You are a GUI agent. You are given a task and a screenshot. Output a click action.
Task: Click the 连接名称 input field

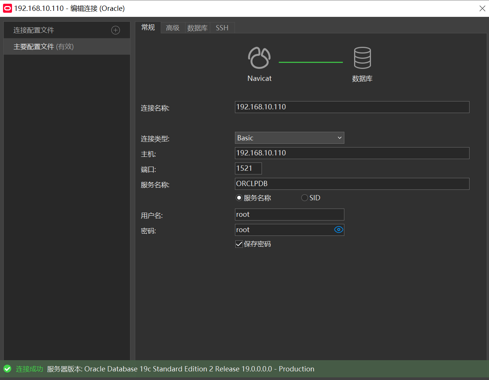click(x=352, y=107)
